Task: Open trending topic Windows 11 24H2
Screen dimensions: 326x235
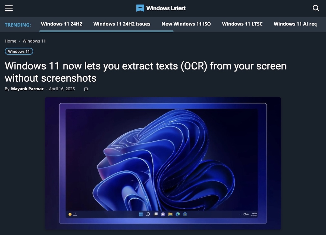Action: [62, 24]
